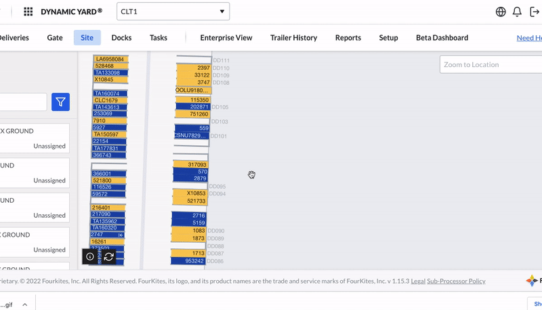Go to the Beta Dashboard tab
The width and height of the screenshot is (542, 310).
[x=442, y=38]
